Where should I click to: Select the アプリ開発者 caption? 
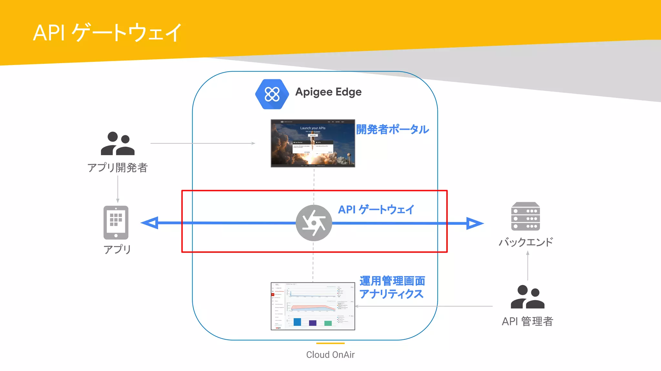(x=117, y=167)
